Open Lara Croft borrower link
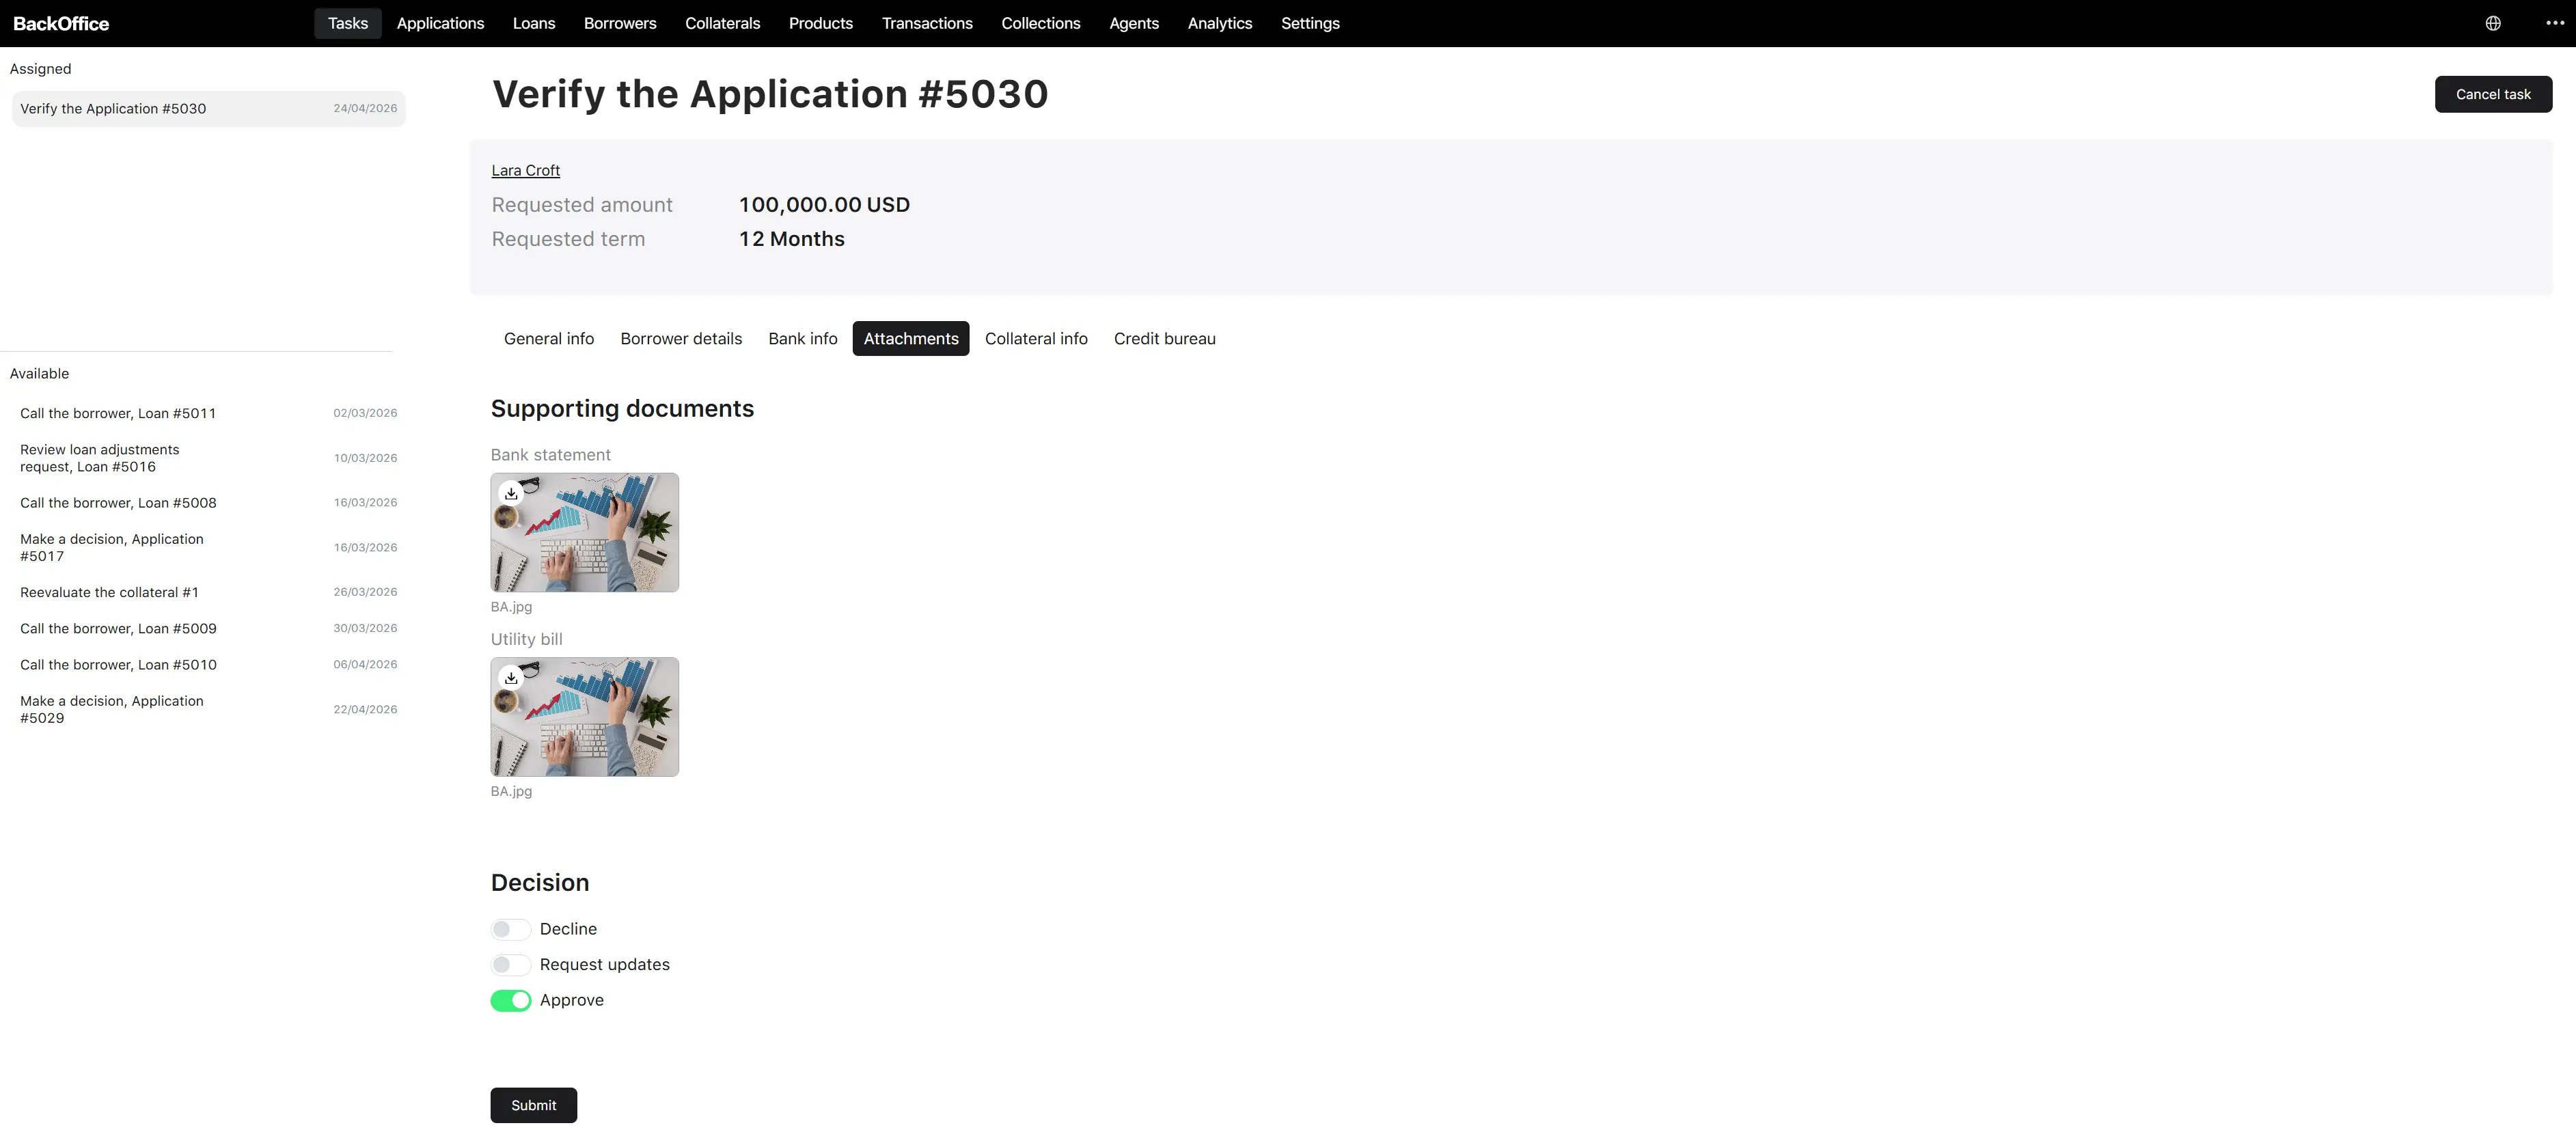 [x=525, y=170]
